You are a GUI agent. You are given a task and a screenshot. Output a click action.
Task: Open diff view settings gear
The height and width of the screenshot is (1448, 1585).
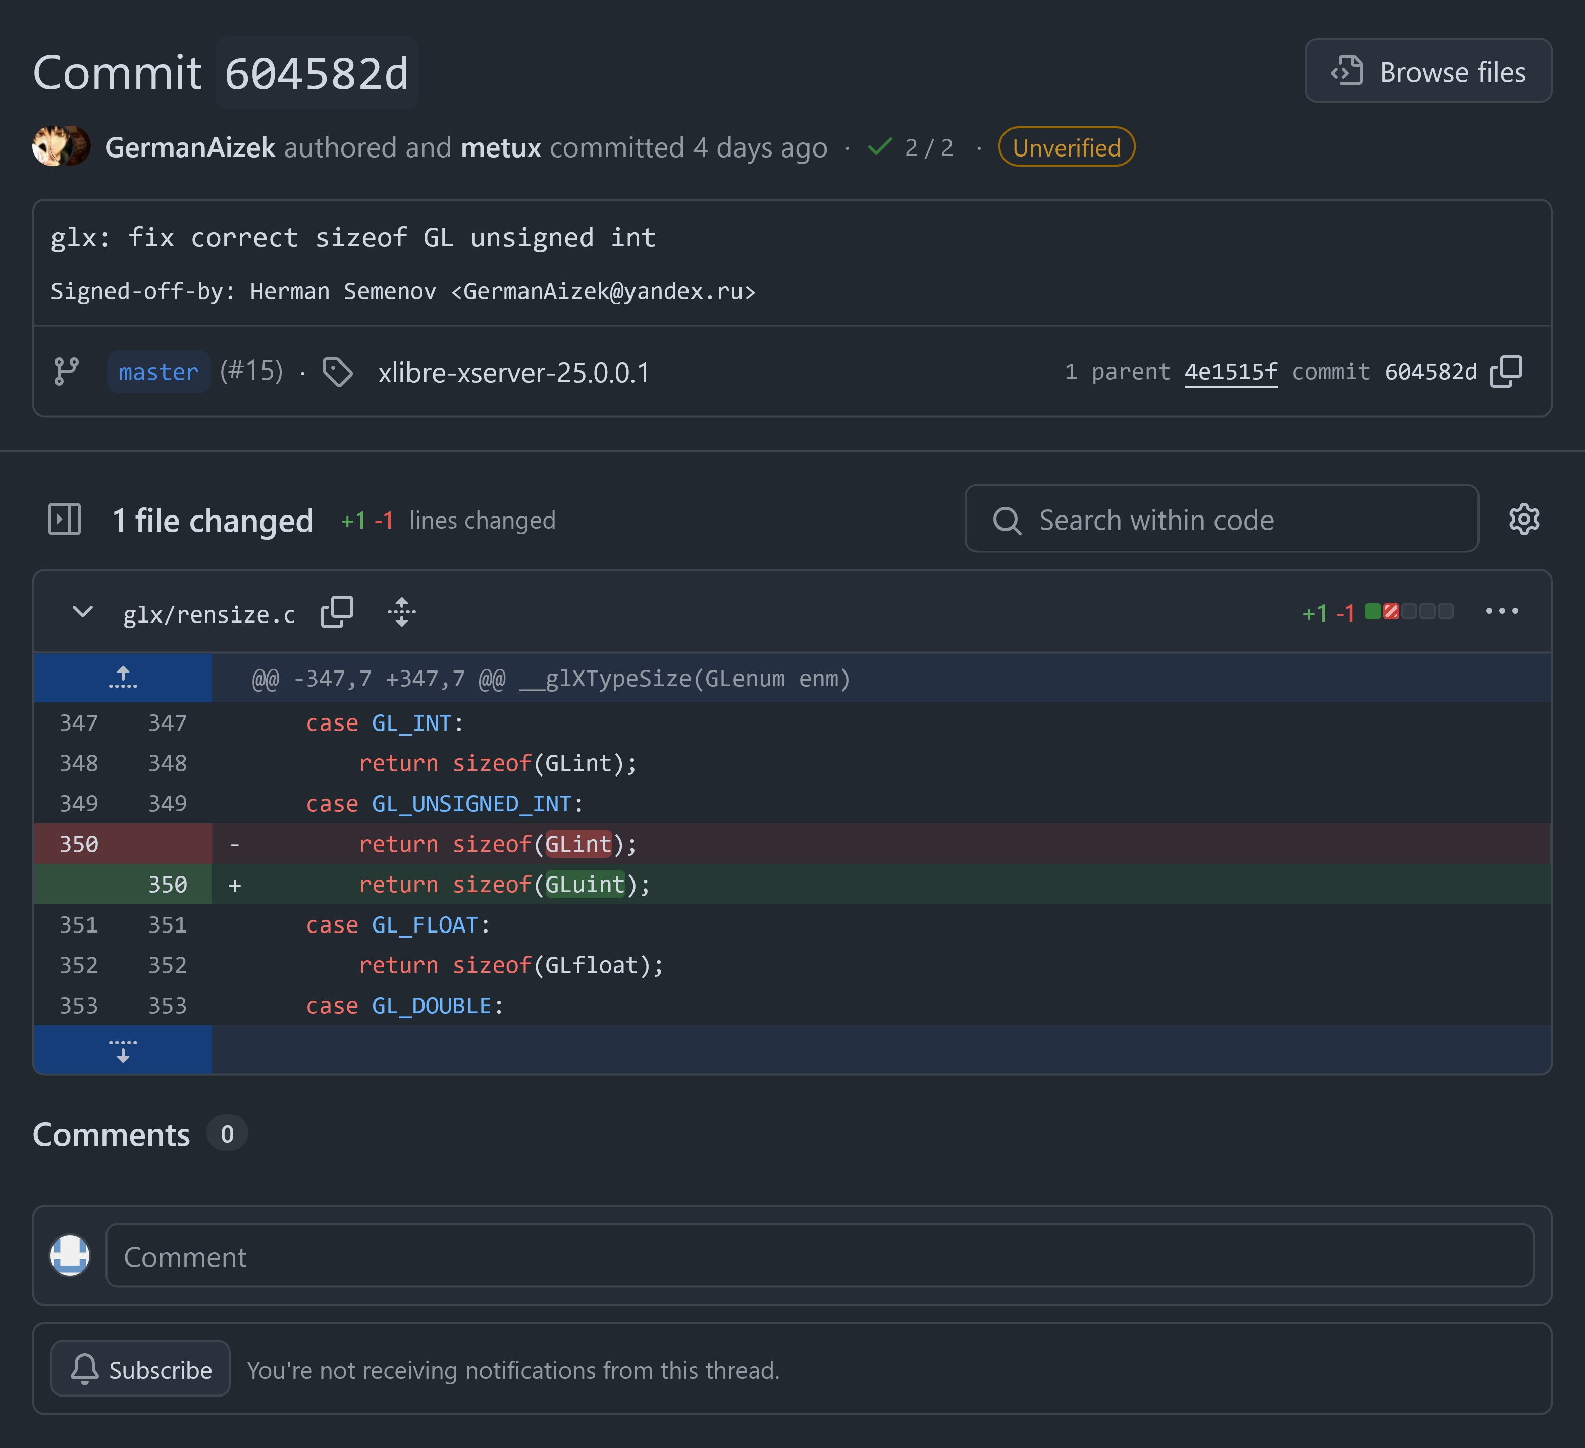1524,519
